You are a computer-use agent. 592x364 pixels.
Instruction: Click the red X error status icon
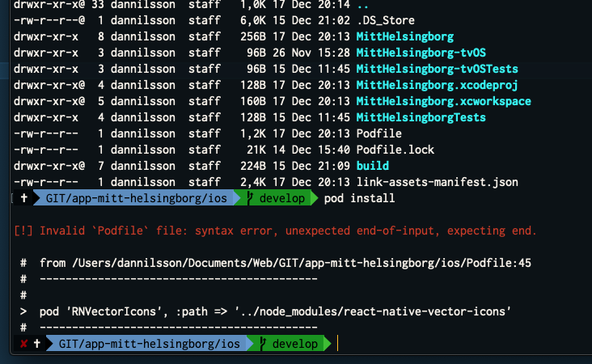23,344
